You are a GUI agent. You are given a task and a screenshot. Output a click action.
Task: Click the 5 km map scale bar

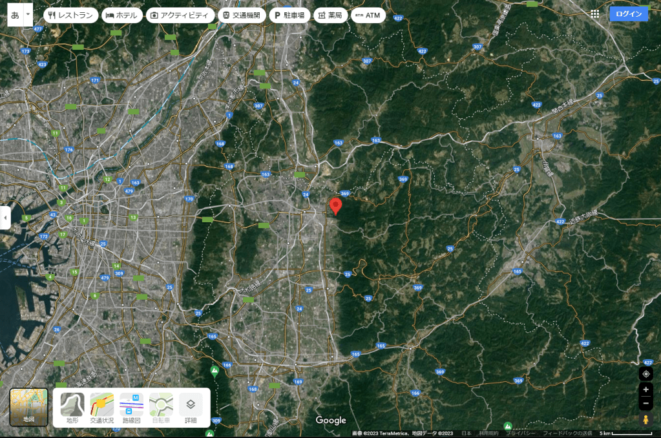coord(625,433)
